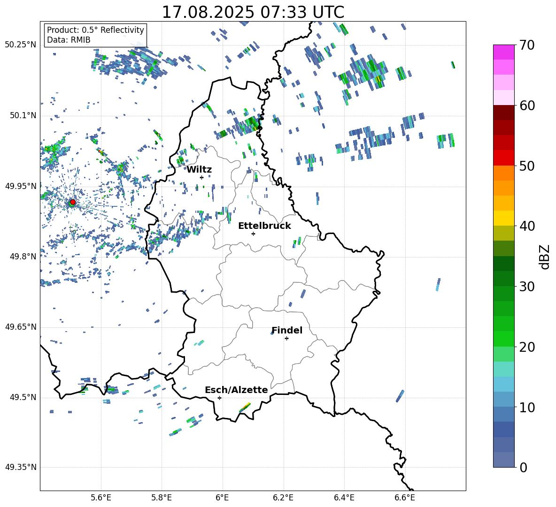Click the colorbar tick label 0
This screenshot has width=556, height=507.
[523, 468]
